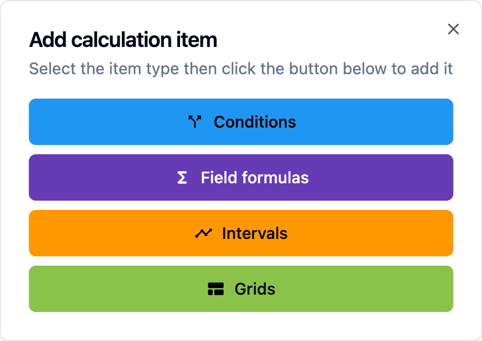Click the branching arrows icon on Conditions
Viewport: 482px width, 341px height.
[196, 122]
